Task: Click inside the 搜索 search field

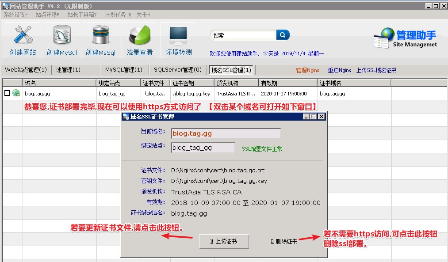Action: 243,35
